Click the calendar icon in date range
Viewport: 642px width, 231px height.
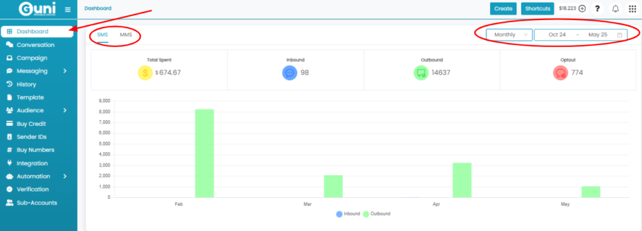click(619, 35)
